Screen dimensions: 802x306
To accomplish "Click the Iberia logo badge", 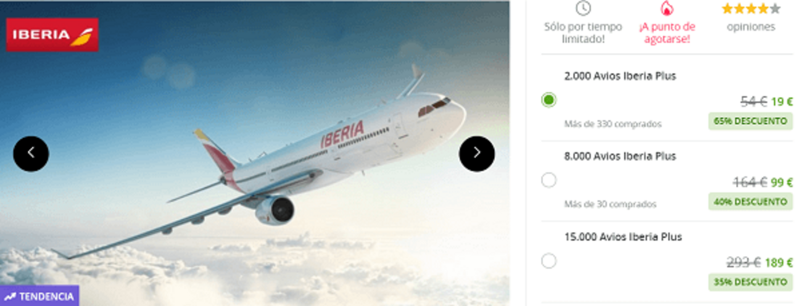I will [x=52, y=35].
